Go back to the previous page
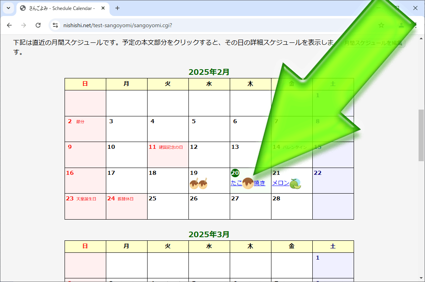The width and height of the screenshot is (425, 282). click(10, 25)
